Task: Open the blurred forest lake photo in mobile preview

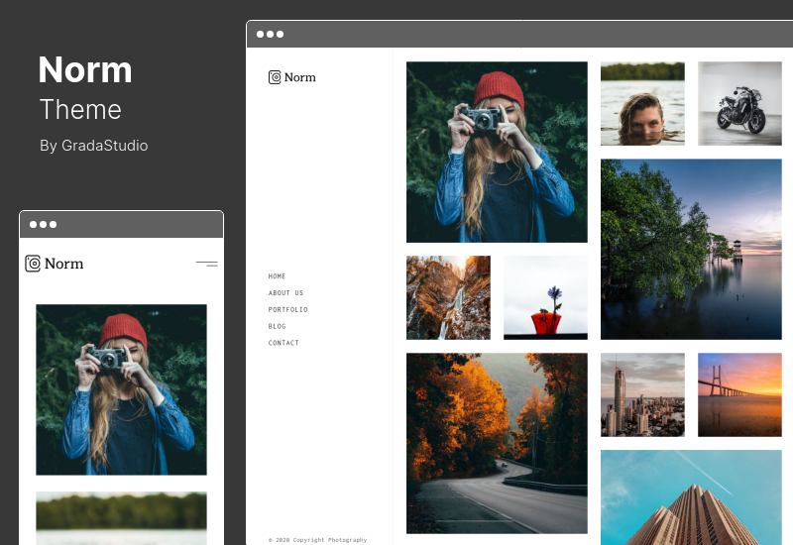Action: pyautogui.click(x=121, y=518)
